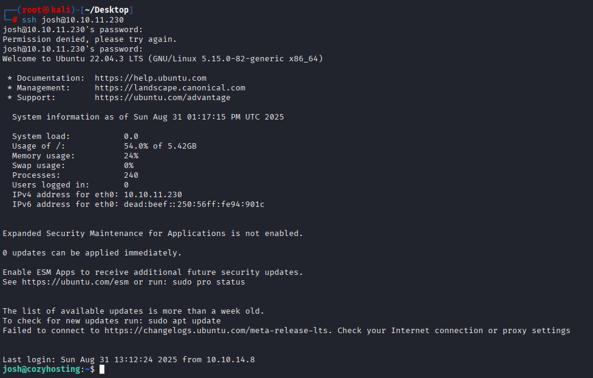Click the Last login source IP 10.10.14.8
Image resolution: width=593 pixels, height=378 pixels.
click(x=231, y=359)
